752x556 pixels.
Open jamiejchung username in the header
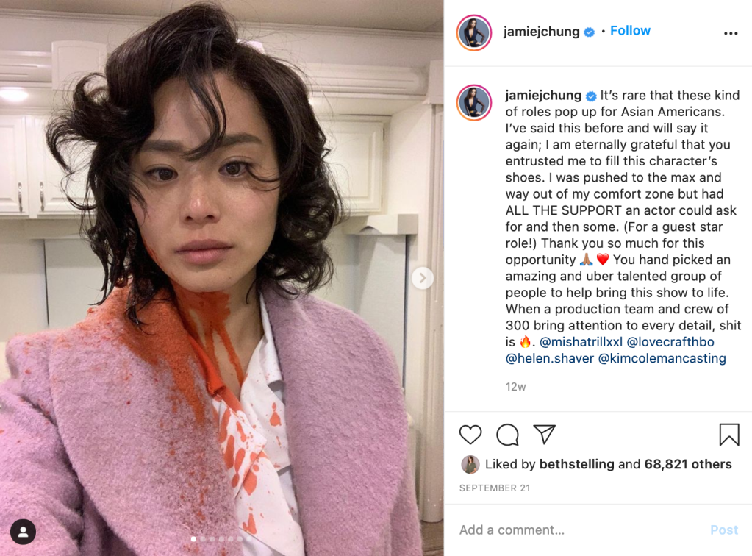coord(542,32)
